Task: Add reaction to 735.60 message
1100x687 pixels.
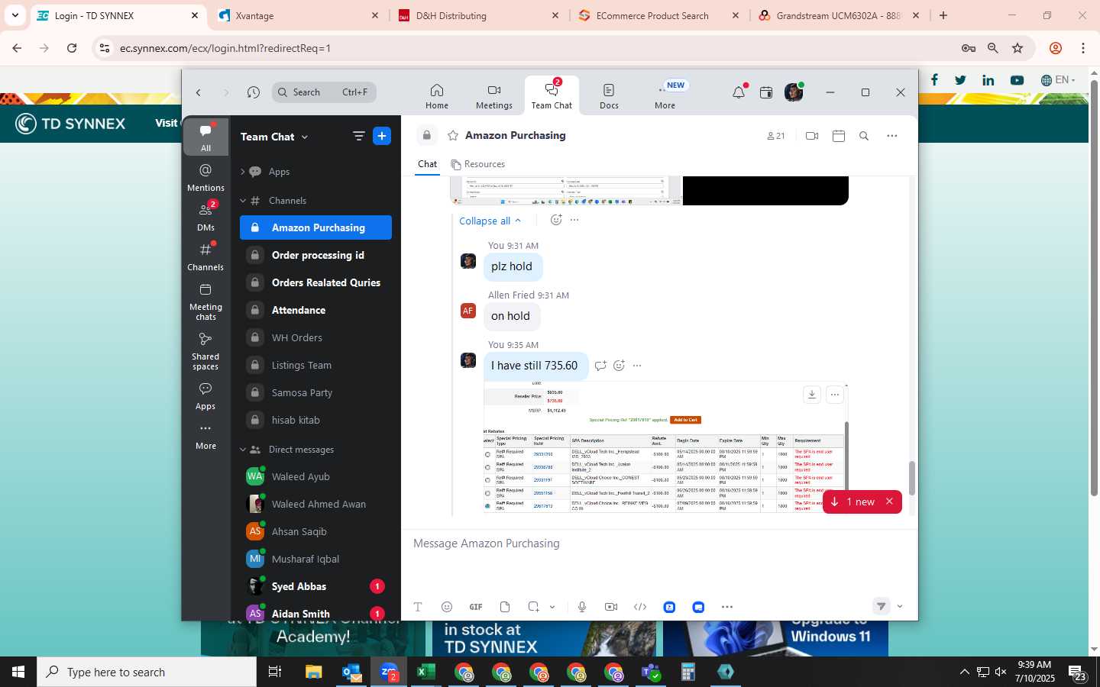Action: pos(619,366)
